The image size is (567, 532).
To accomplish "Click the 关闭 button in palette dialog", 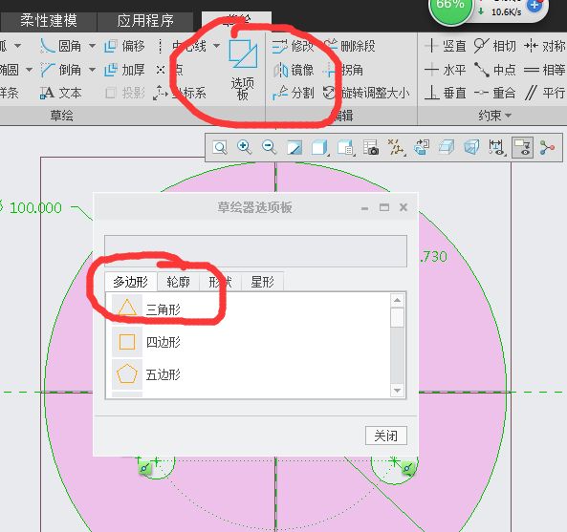I will pyautogui.click(x=386, y=436).
